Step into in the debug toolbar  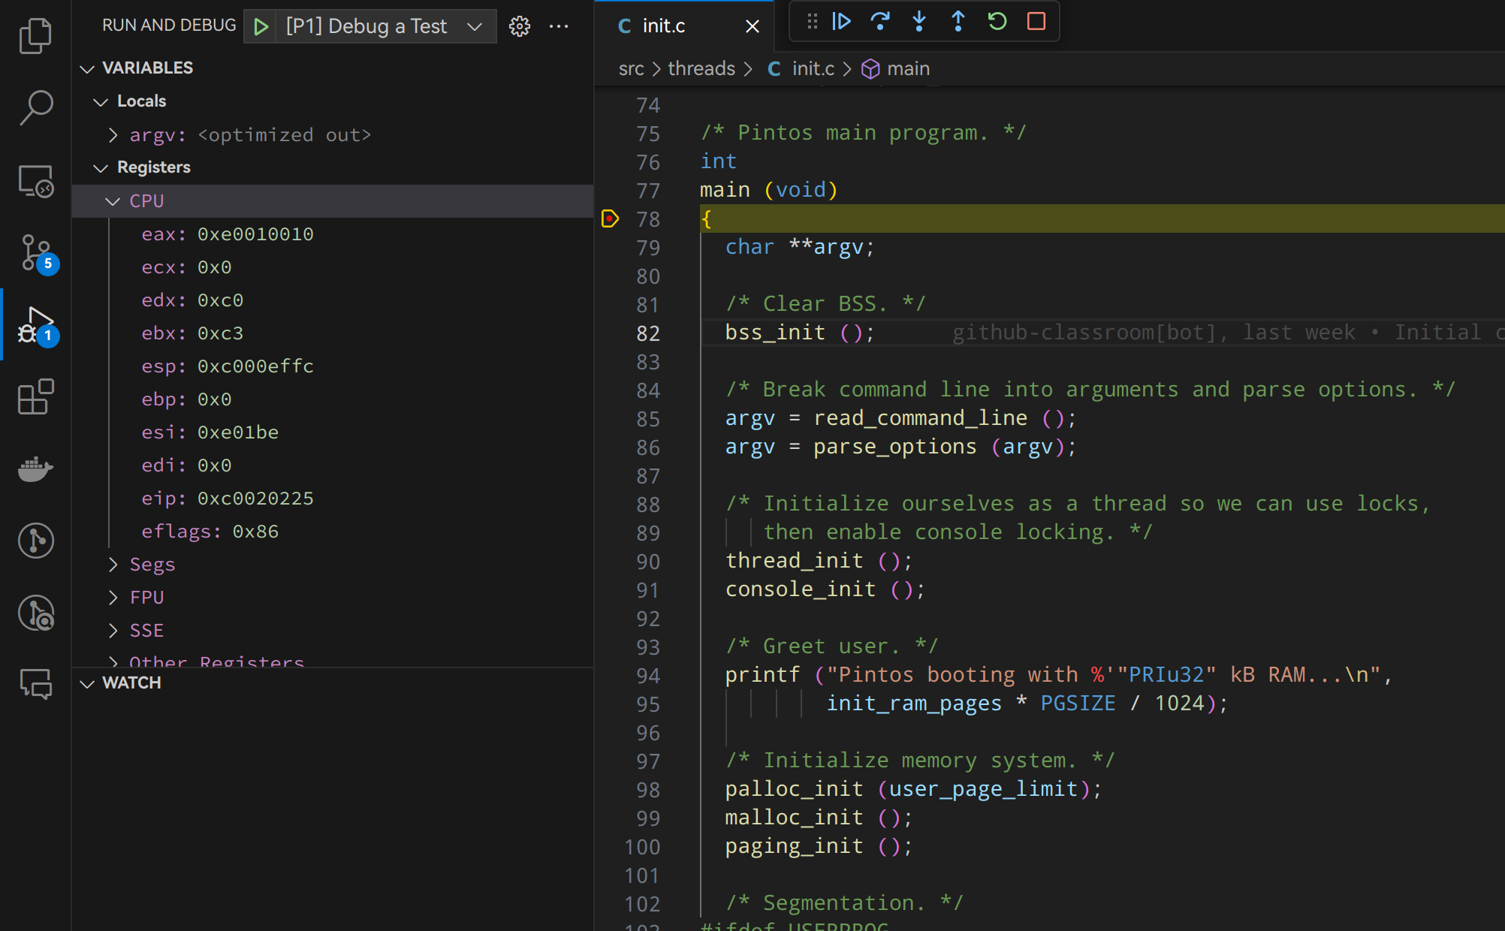click(919, 21)
